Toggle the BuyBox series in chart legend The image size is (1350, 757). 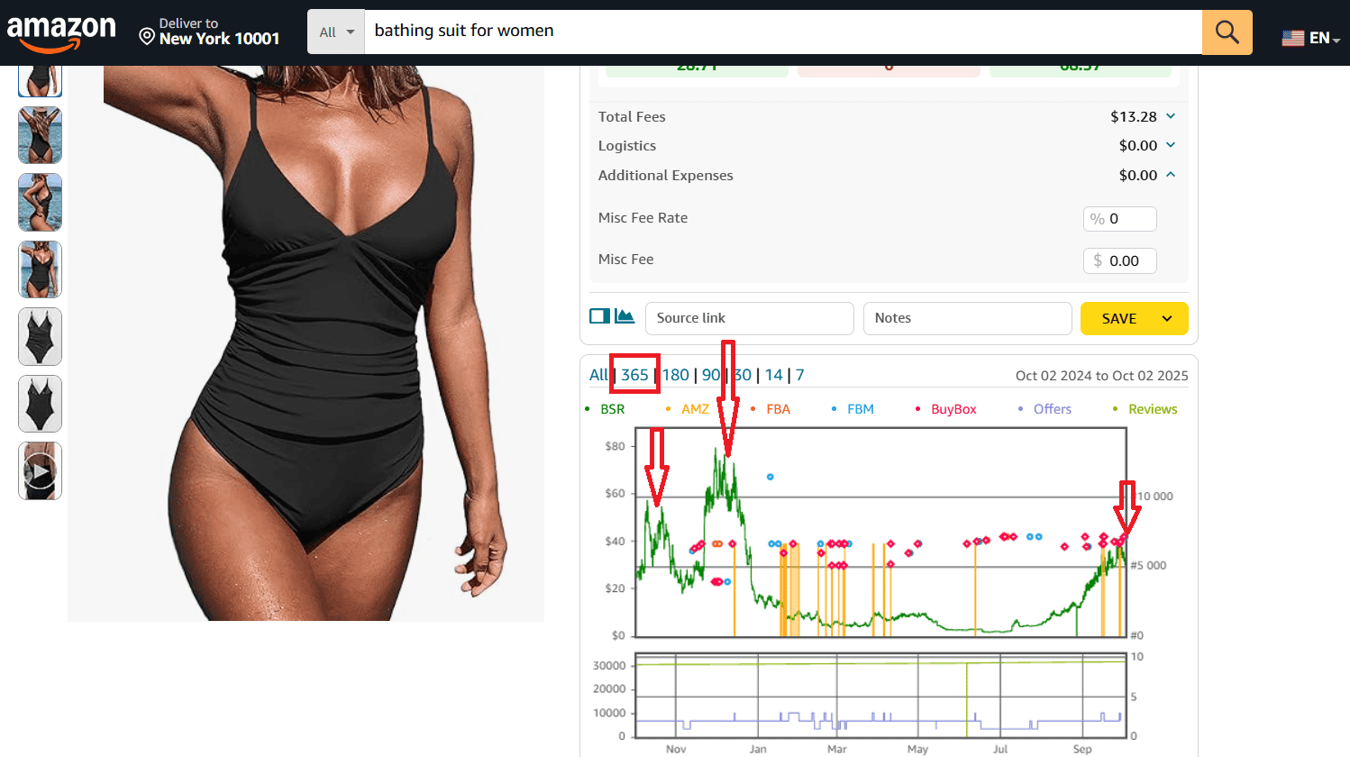tap(953, 409)
